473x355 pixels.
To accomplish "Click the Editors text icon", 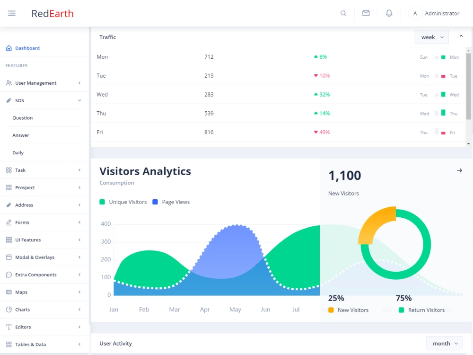I will click(x=9, y=327).
